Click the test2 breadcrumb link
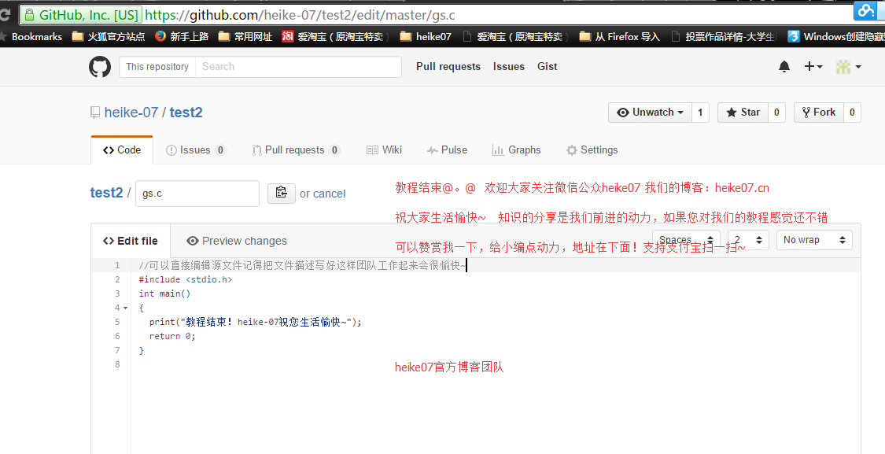885x454 pixels. [107, 193]
